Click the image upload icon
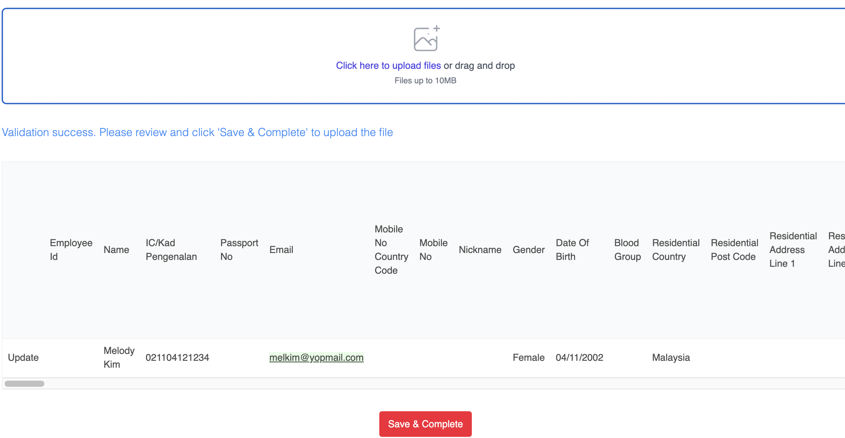This screenshot has height=438, width=845. [x=426, y=39]
